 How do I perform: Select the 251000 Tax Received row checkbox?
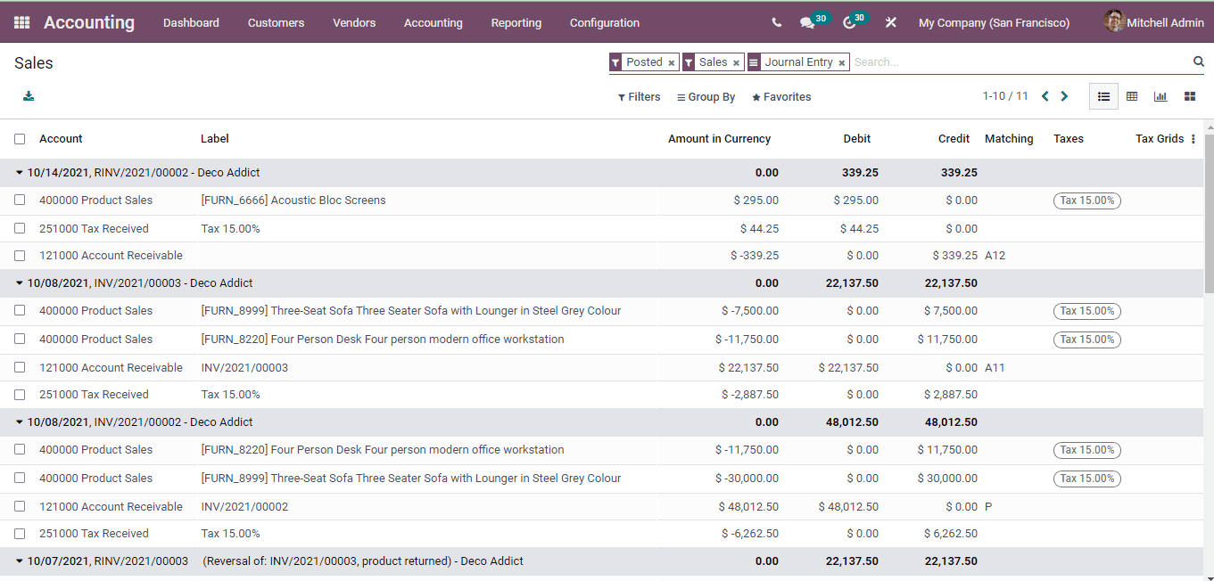20,228
